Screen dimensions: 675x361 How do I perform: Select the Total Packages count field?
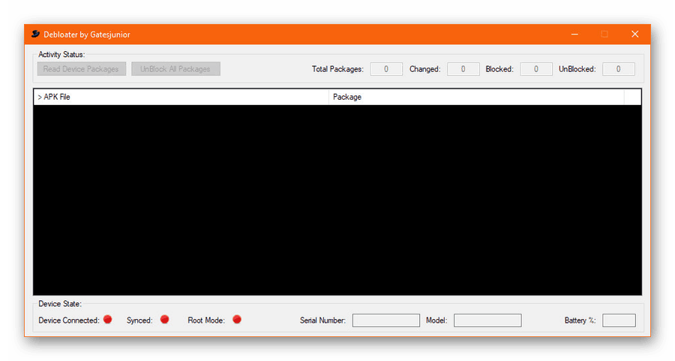tap(386, 69)
